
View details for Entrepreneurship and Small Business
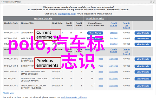(x=143, y=72)
